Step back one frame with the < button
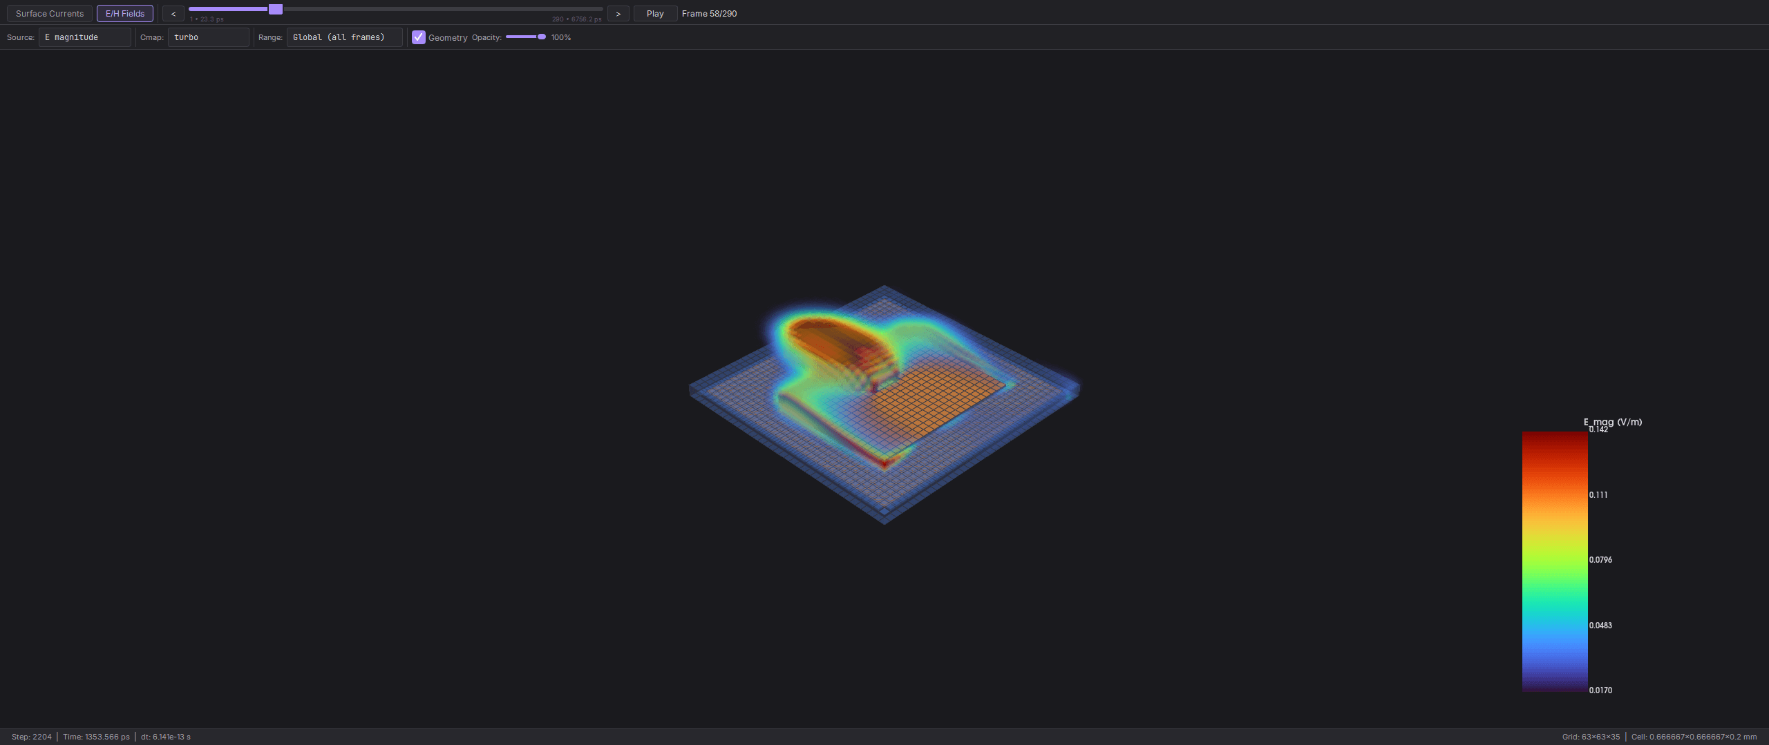1769x745 pixels. coord(173,13)
